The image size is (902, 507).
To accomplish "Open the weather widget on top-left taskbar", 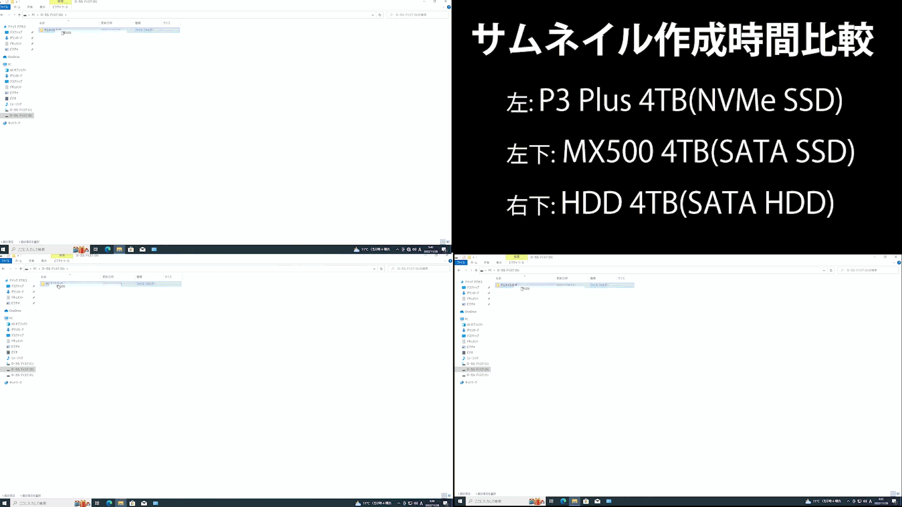I will (372, 249).
